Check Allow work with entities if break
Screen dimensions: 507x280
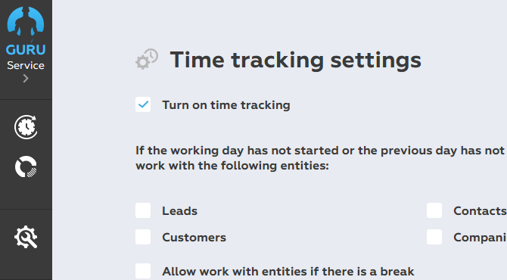tap(143, 271)
